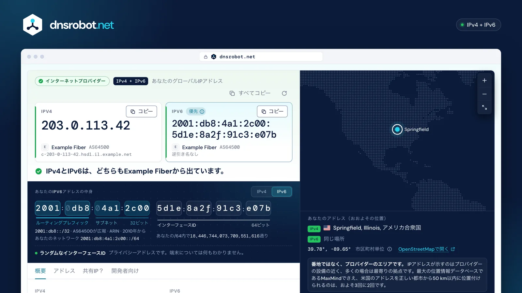Screen dimensions: 522x293
Task: Expand the map to fullscreen
Action: pyautogui.click(x=484, y=107)
